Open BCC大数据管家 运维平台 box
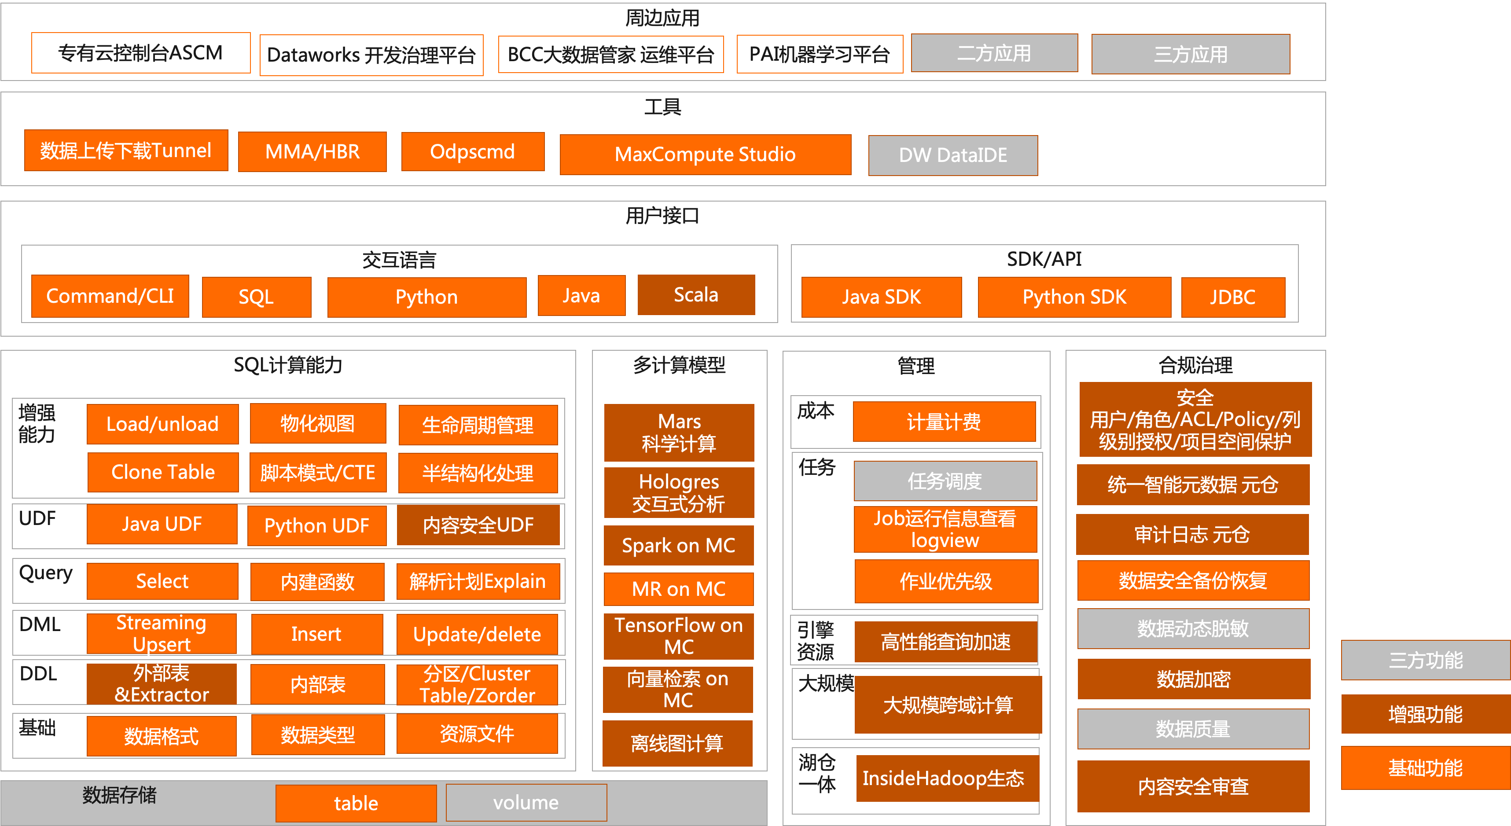Image resolution: width=1511 pixels, height=826 pixels. tap(610, 55)
